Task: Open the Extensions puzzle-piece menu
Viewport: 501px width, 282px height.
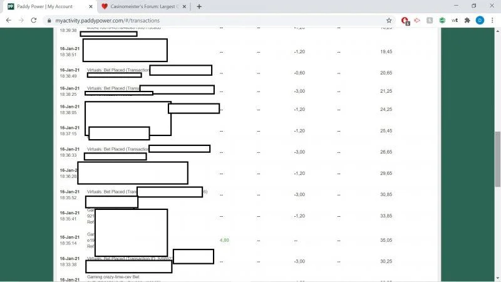Action: click(467, 21)
